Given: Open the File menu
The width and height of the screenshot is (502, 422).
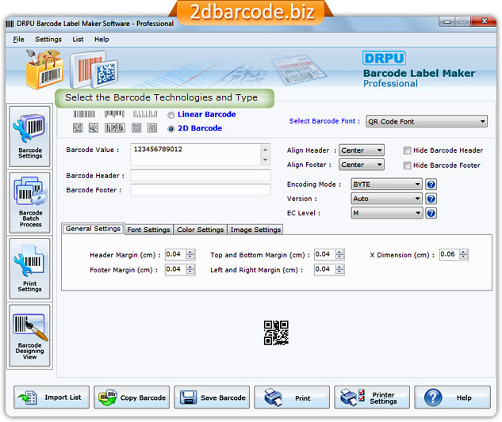Looking at the screenshot, I should coord(18,40).
